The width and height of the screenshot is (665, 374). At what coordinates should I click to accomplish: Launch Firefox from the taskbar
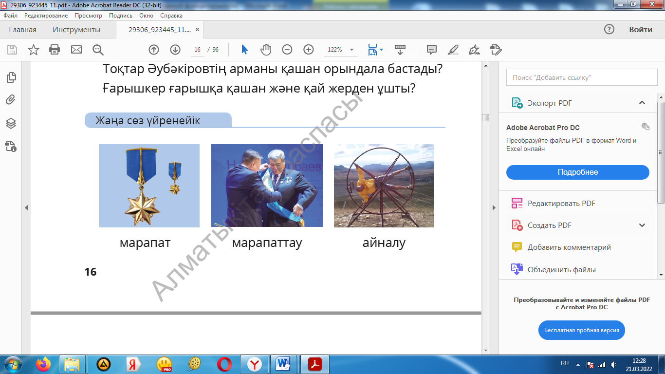click(43, 364)
